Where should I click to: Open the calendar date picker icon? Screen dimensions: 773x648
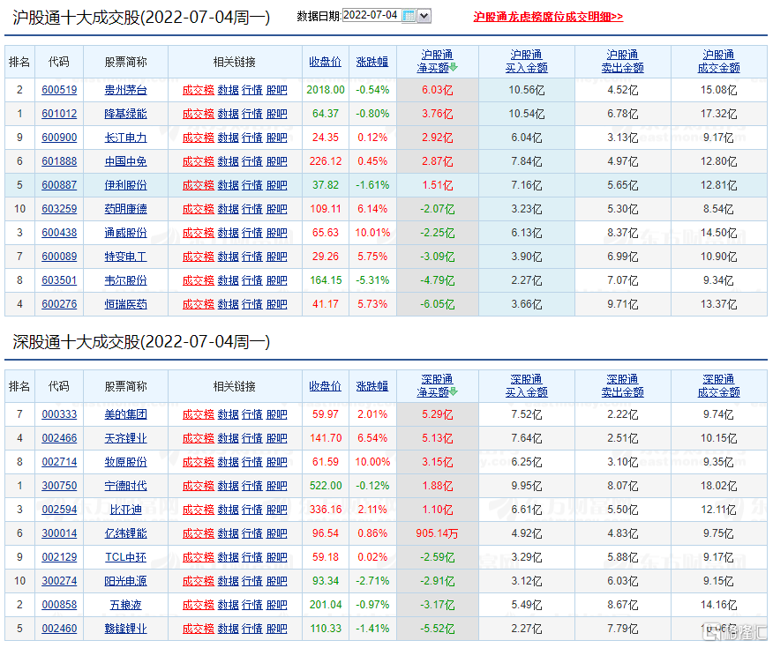pyautogui.click(x=409, y=16)
